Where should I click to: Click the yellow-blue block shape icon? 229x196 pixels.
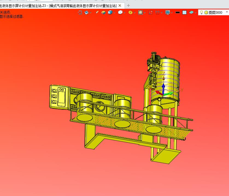tap(103, 12)
